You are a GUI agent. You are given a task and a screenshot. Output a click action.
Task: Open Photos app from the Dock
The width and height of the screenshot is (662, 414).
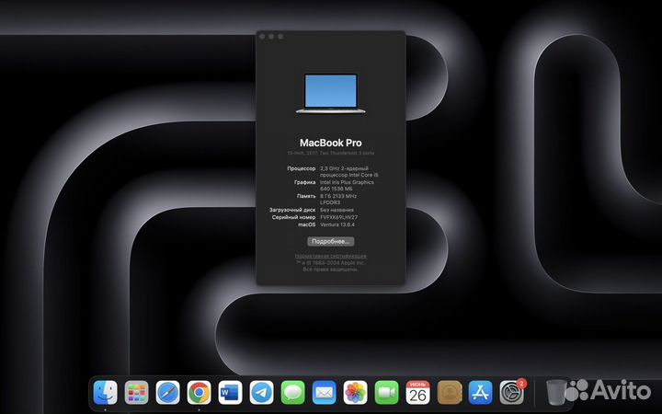[355, 393]
